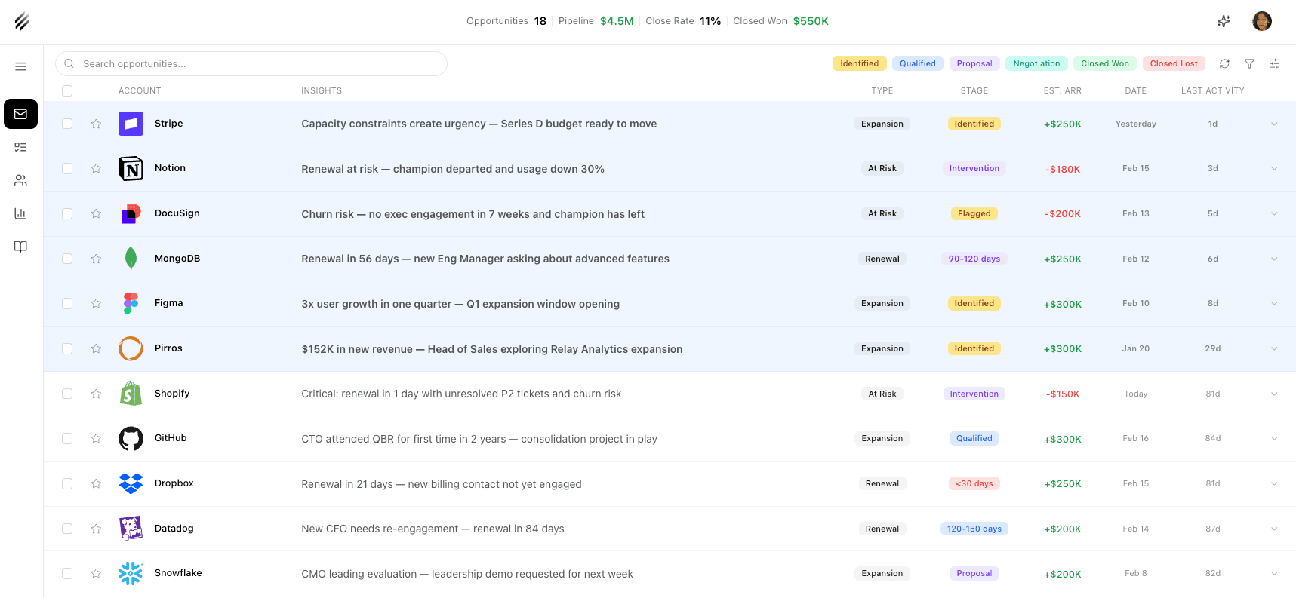Check the DocuSign row checkbox

(x=67, y=213)
